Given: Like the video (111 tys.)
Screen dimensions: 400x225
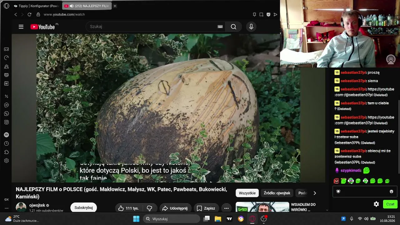Looking at the screenshot, I should pyautogui.click(x=129, y=208).
